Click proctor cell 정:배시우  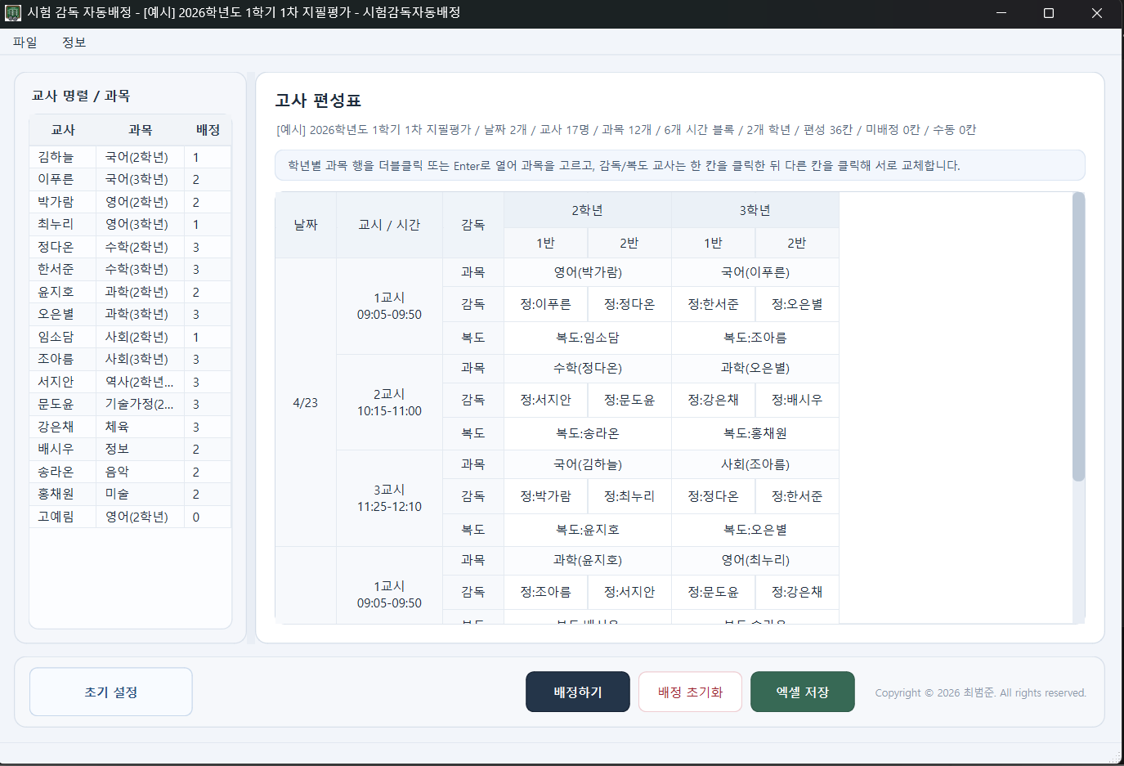point(797,400)
